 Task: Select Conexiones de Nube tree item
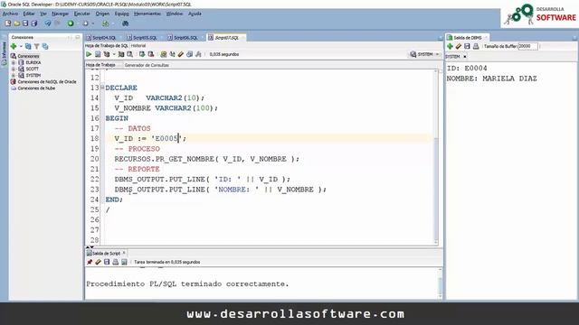tap(36, 88)
